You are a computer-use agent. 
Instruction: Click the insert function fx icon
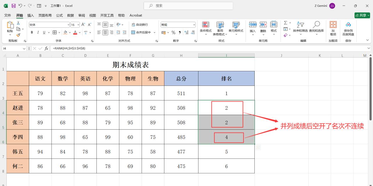pos(46,48)
